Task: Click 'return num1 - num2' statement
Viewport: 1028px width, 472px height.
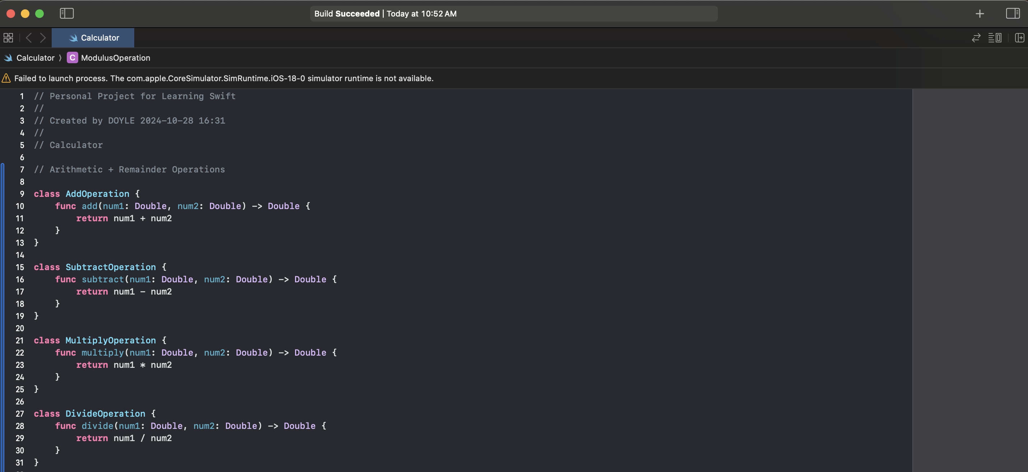Action: 124,292
